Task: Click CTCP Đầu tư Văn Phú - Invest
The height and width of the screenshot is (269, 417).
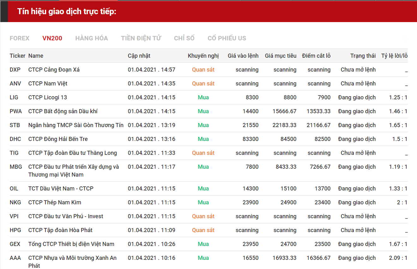Action: 66,216
